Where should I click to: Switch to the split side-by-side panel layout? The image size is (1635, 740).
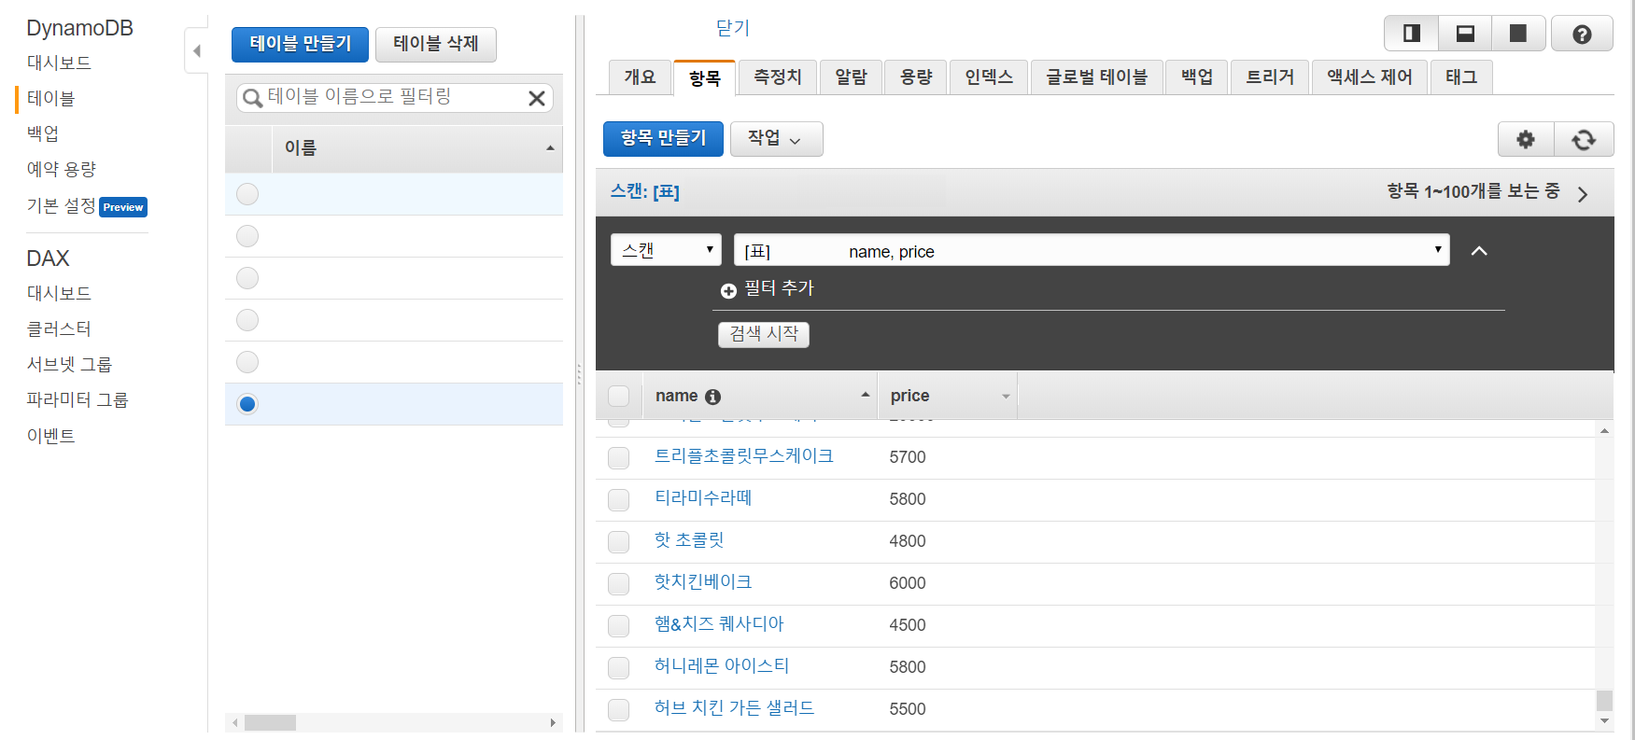tap(1412, 34)
